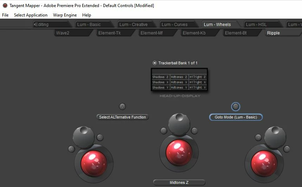Image resolution: width=302 pixels, height=187 pixels.
Task: Open the Warp Engine menu
Action: point(65,15)
